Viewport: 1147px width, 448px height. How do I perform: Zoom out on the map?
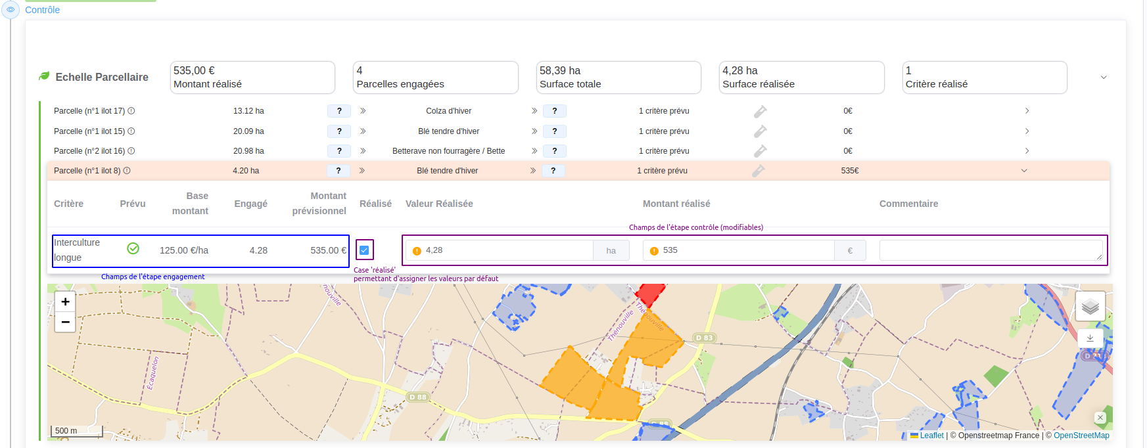(x=65, y=322)
